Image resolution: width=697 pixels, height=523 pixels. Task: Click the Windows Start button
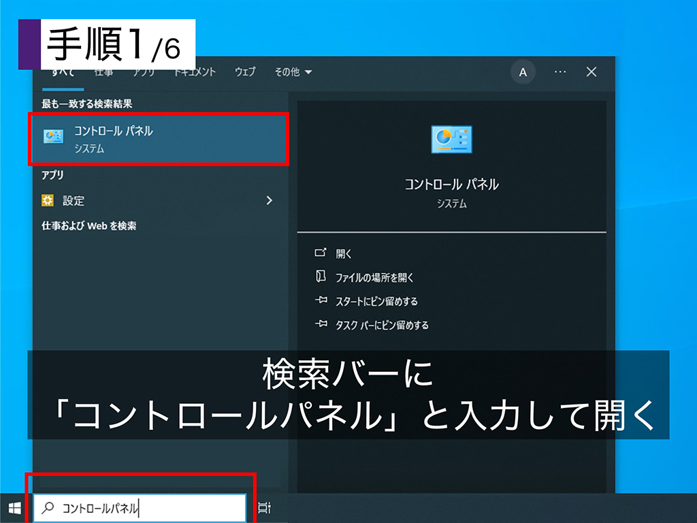[14, 509]
